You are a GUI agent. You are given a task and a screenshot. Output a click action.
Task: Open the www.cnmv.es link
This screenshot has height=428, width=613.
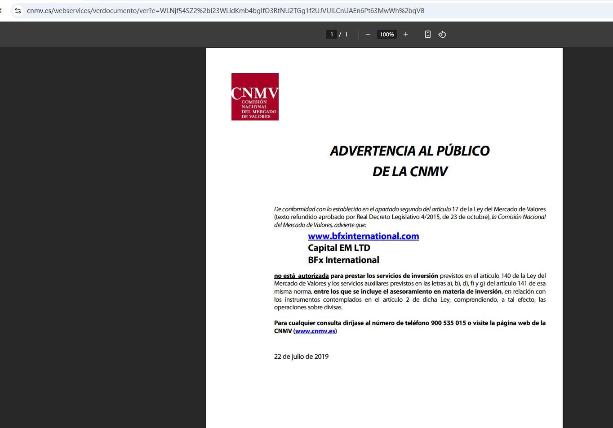point(315,331)
